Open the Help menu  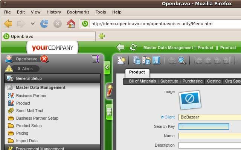[117, 12]
